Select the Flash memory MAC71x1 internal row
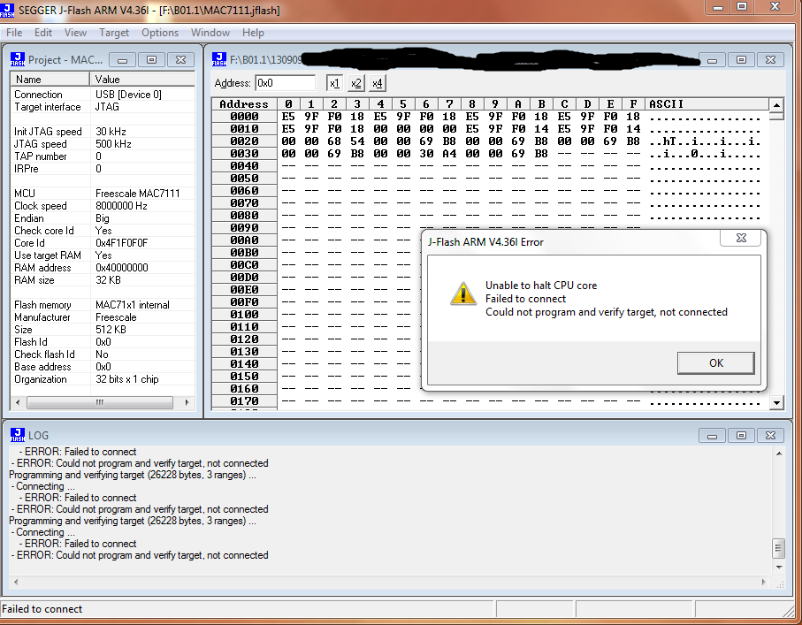The width and height of the screenshot is (802, 625). click(103, 305)
